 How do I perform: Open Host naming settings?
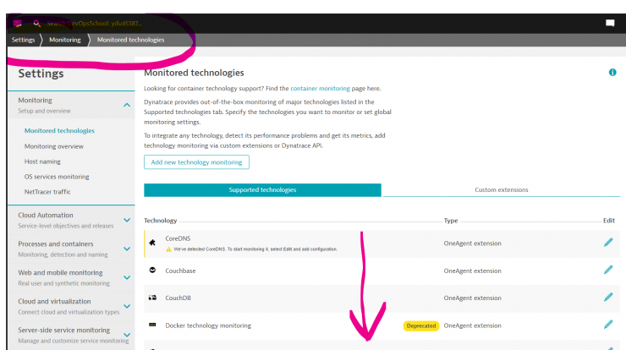click(x=42, y=161)
